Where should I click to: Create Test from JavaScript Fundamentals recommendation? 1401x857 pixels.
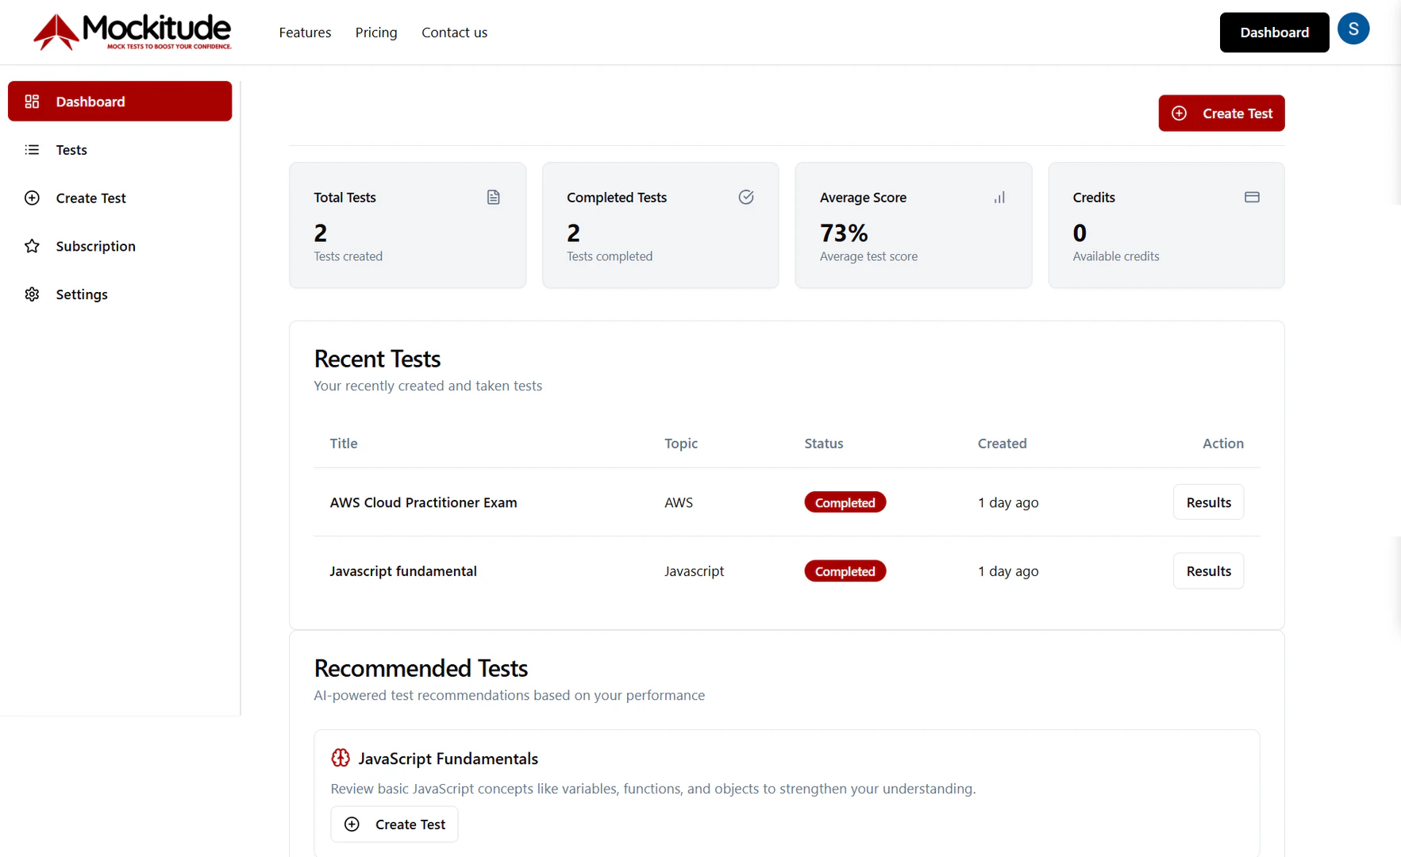[x=395, y=824]
